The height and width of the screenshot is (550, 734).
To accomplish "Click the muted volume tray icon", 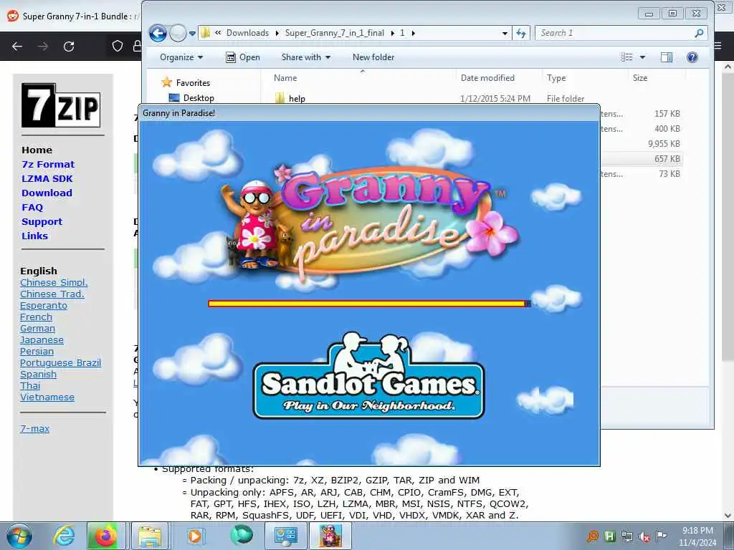I will tap(644, 536).
